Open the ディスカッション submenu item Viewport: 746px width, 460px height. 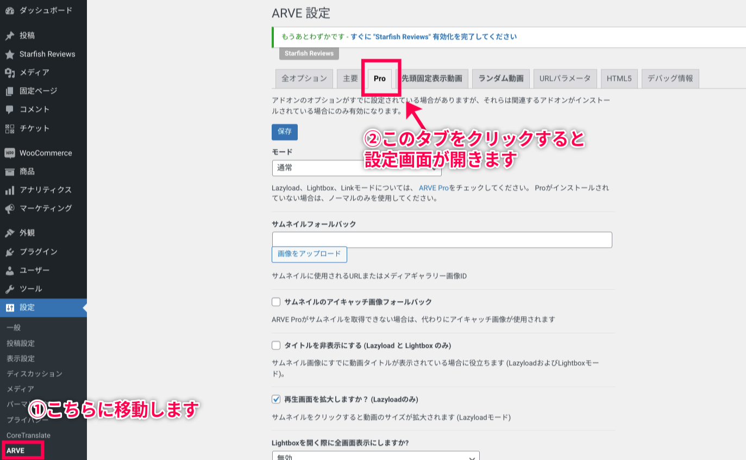(x=34, y=374)
